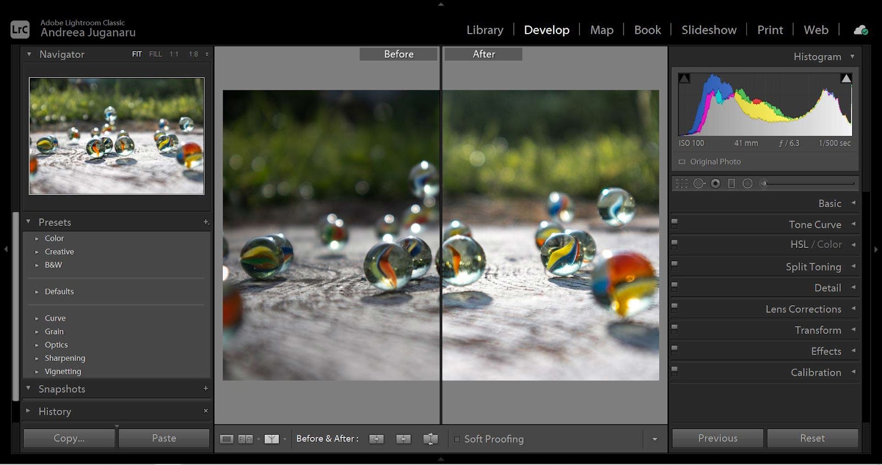Image resolution: width=882 pixels, height=465 pixels.
Task: Switch to Loupe view in the toolbar
Action: 227,439
